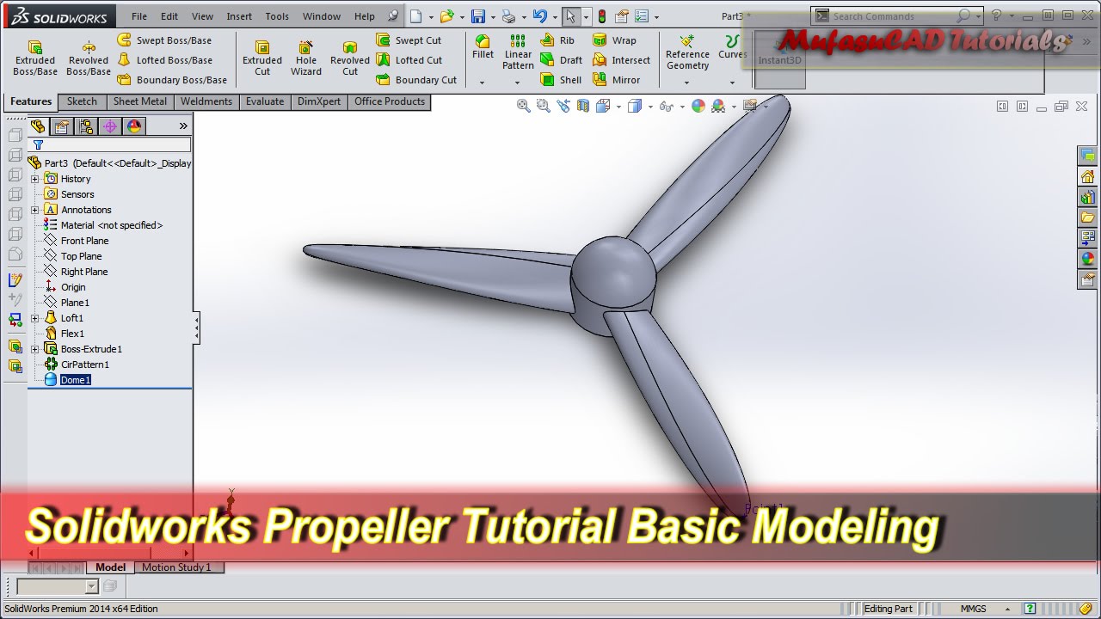Screen dimensions: 1101x619
Task: Switch to the Sketch tab
Action: point(82,101)
